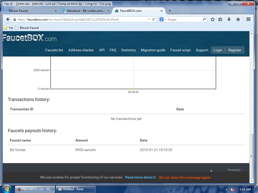Open the Migration guide page
Screen dimensions: 258x193
[x=153, y=50]
